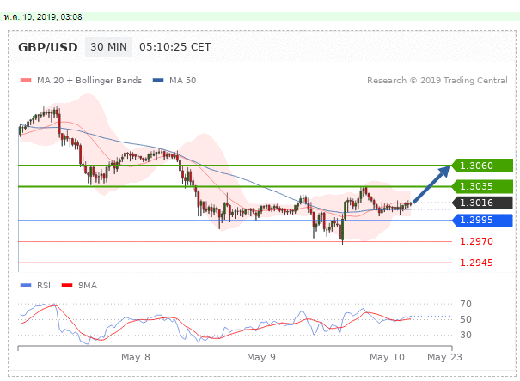Click the 9MA red legend swatch

[x=67, y=286]
